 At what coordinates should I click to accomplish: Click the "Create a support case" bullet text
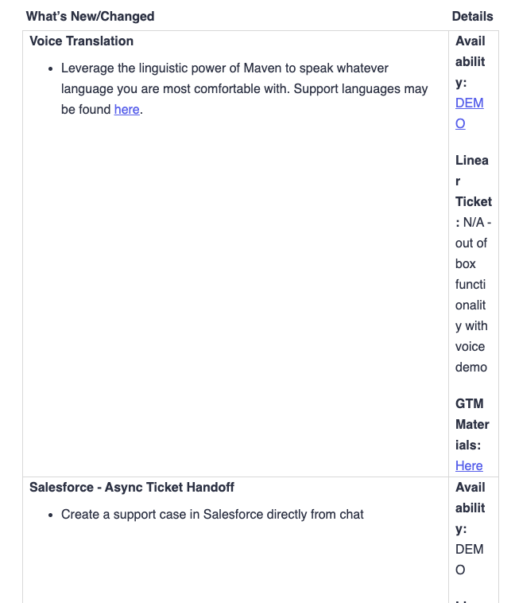[212, 515]
